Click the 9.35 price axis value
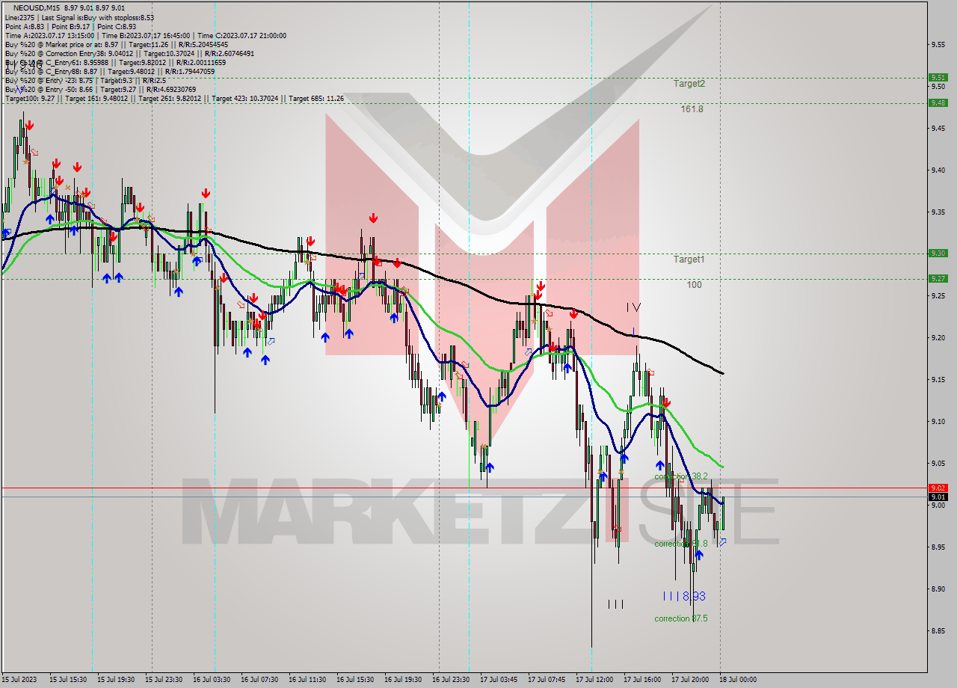 (x=938, y=212)
